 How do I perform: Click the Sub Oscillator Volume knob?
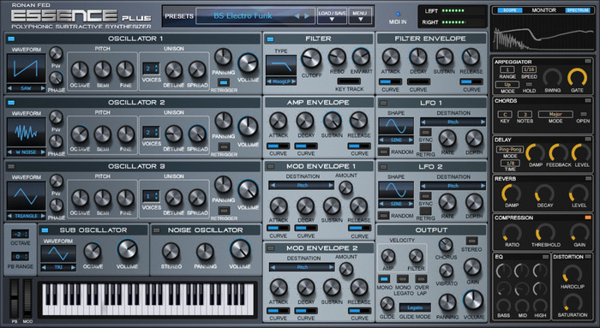127,249
